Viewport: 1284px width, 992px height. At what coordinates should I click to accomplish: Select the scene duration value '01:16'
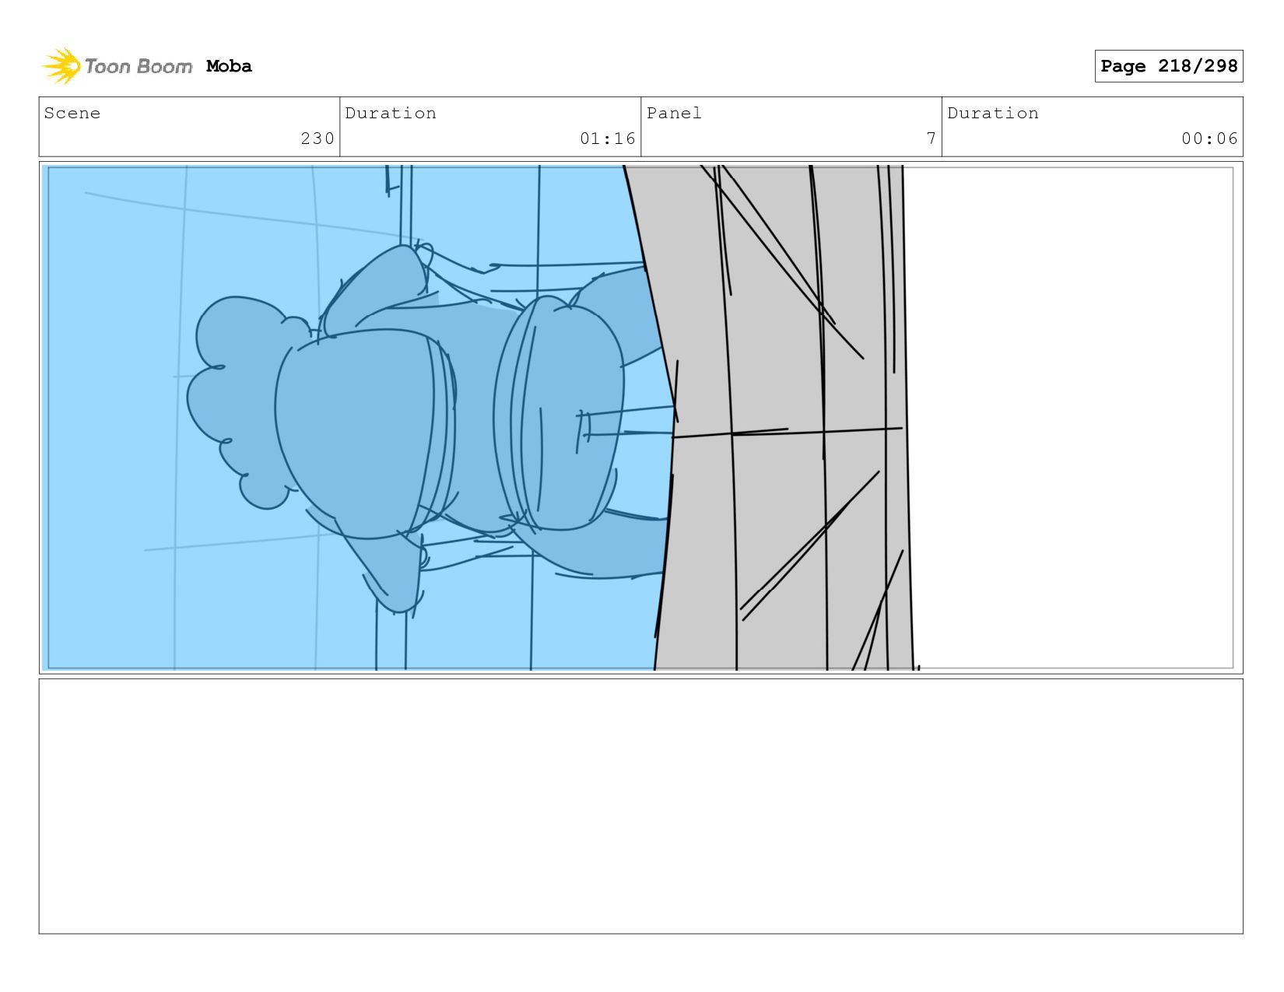(608, 138)
